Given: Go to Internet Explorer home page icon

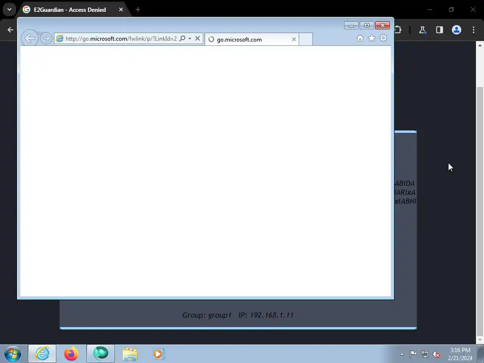Looking at the screenshot, I should click(x=360, y=38).
